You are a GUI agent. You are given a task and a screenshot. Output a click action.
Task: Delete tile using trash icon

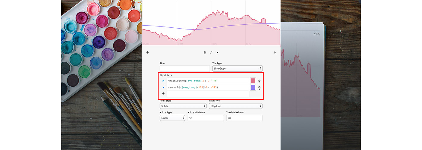click(x=205, y=52)
